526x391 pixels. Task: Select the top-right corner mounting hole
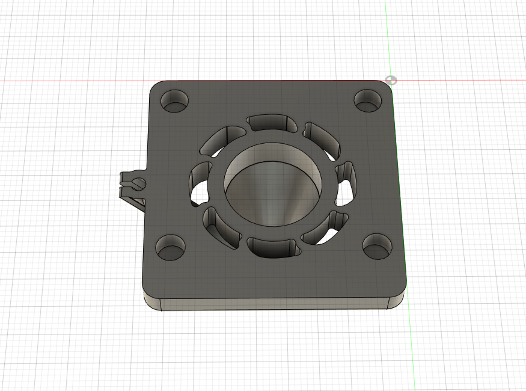click(368, 101)
